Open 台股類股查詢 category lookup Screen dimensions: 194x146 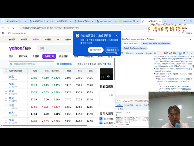[65, 64]
